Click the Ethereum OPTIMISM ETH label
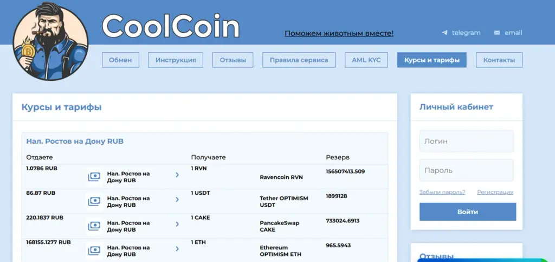The image size is (555, 262). (281, 251)
